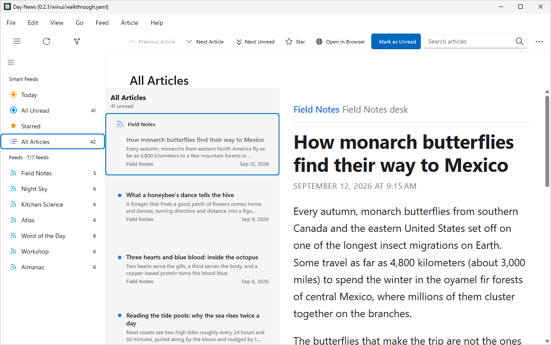
Task: Select the Kitchen Science feed
Action: pos(53,204)
